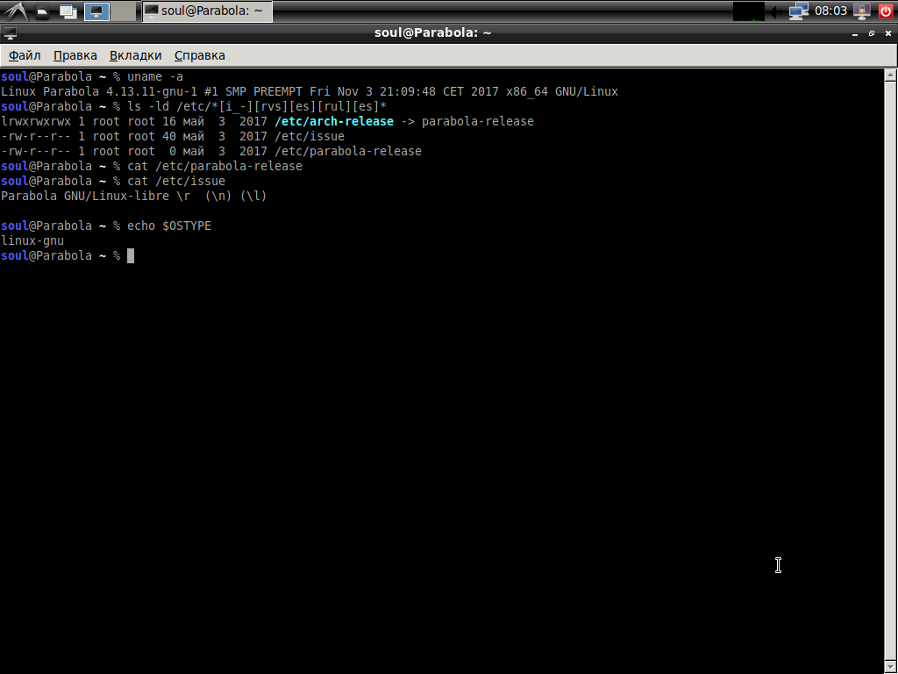Launch the file manager from the panel

43,11
